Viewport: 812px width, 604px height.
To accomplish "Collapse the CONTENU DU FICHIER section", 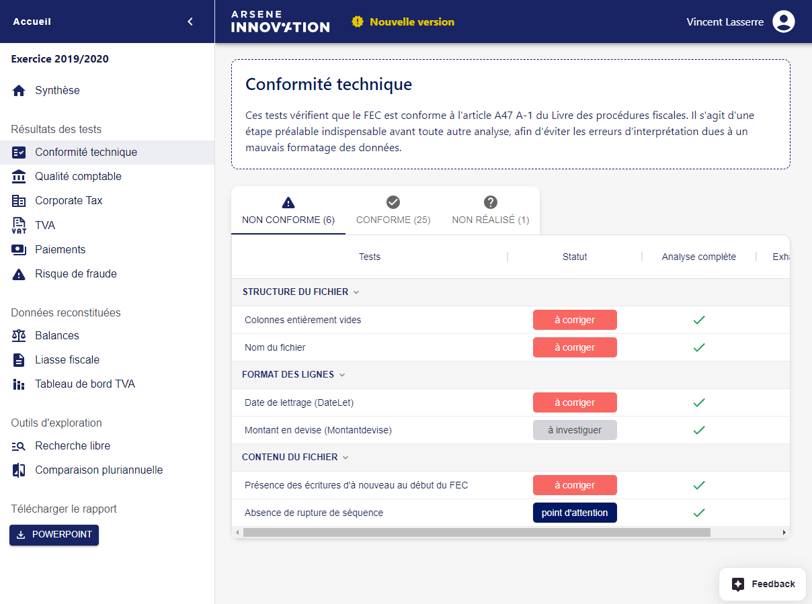I will [x=346, y=458].
